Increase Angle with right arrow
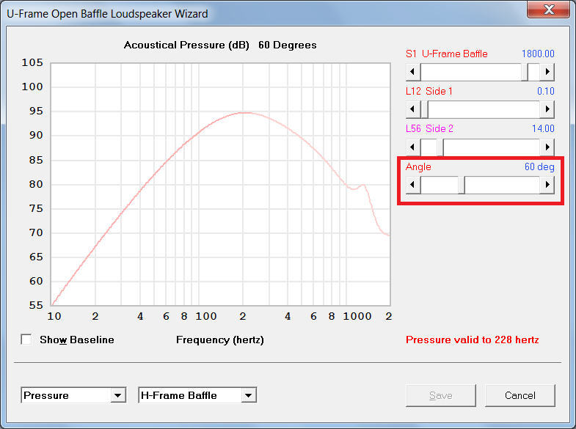Image resolution: width=576 pixels, height=429 pixels. tap(547, 185)
